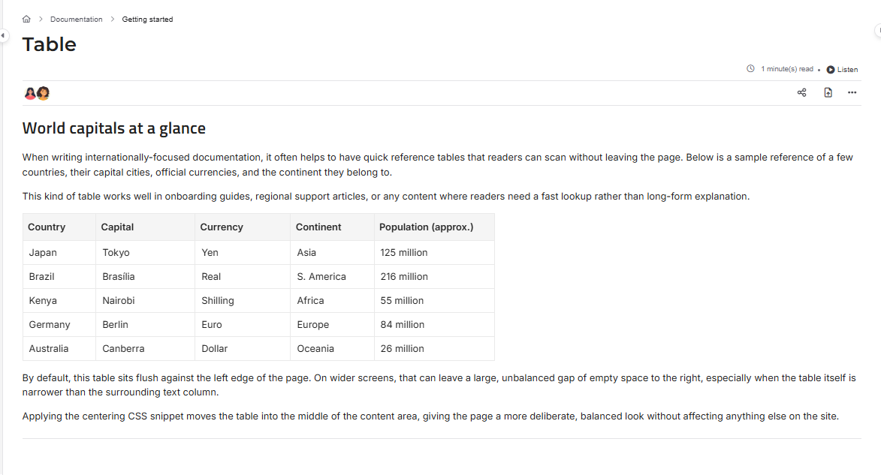Screen dimensions: 881x475
Task: Open the three-dot more options menu
Action: click(x=852, y=92)
